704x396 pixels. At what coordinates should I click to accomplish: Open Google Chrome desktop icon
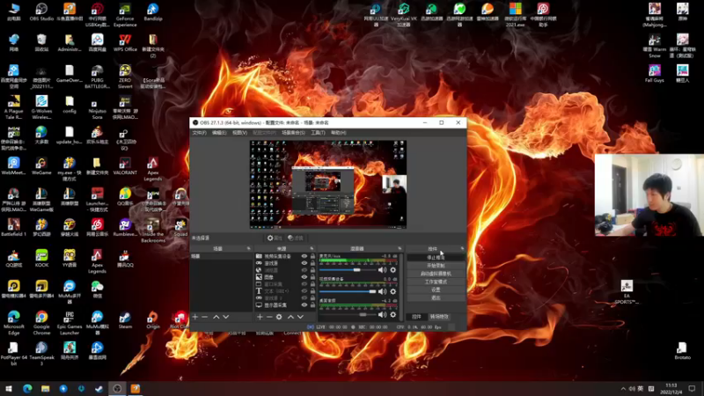point(41,317)
